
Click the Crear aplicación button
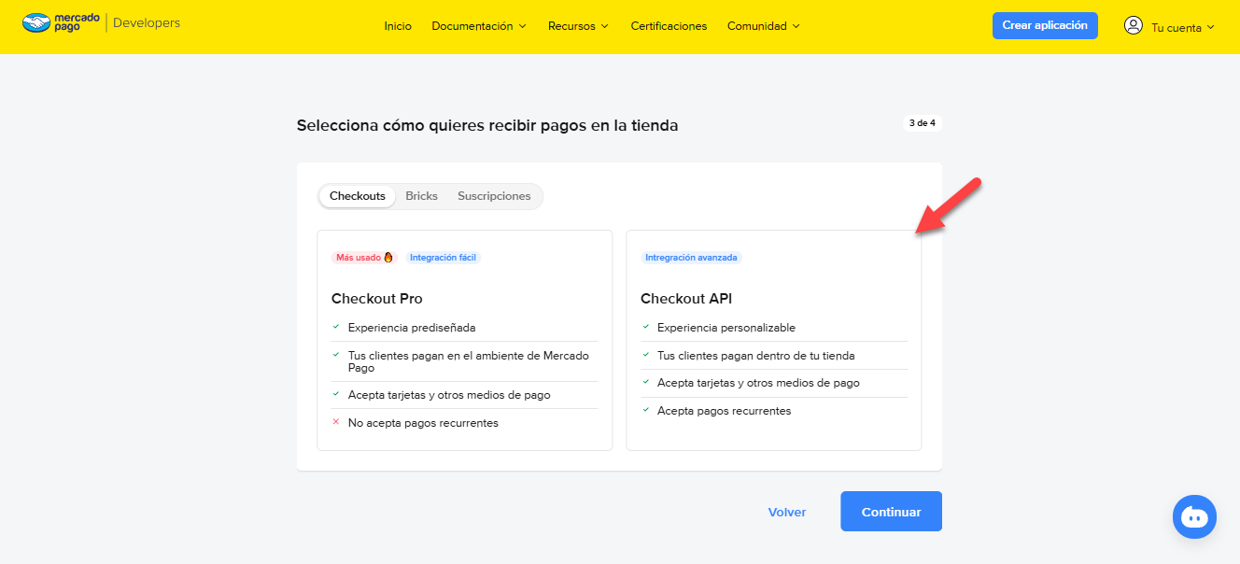pos(1044,26)
